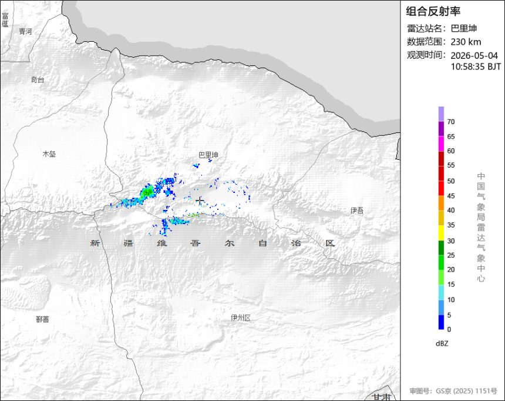The image size is (505, 401).
Task: Click the lavender top legend swatch
Action: 441,114
